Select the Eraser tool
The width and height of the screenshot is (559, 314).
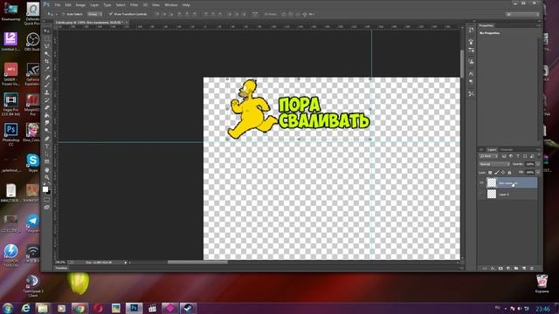click(x=46, y=107)
